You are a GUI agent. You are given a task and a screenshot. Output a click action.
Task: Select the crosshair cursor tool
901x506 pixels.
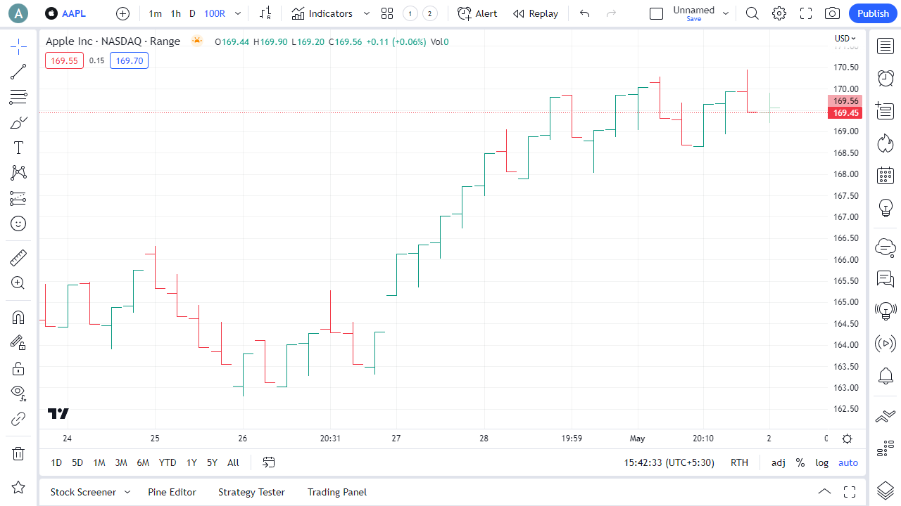tap(18, 47)
